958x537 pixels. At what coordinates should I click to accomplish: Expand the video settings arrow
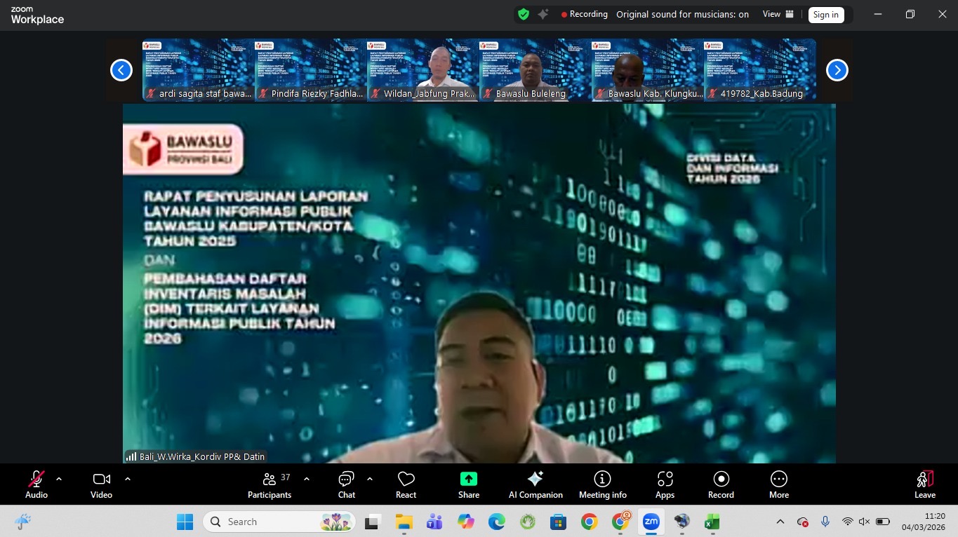click(x=128, y=479)
